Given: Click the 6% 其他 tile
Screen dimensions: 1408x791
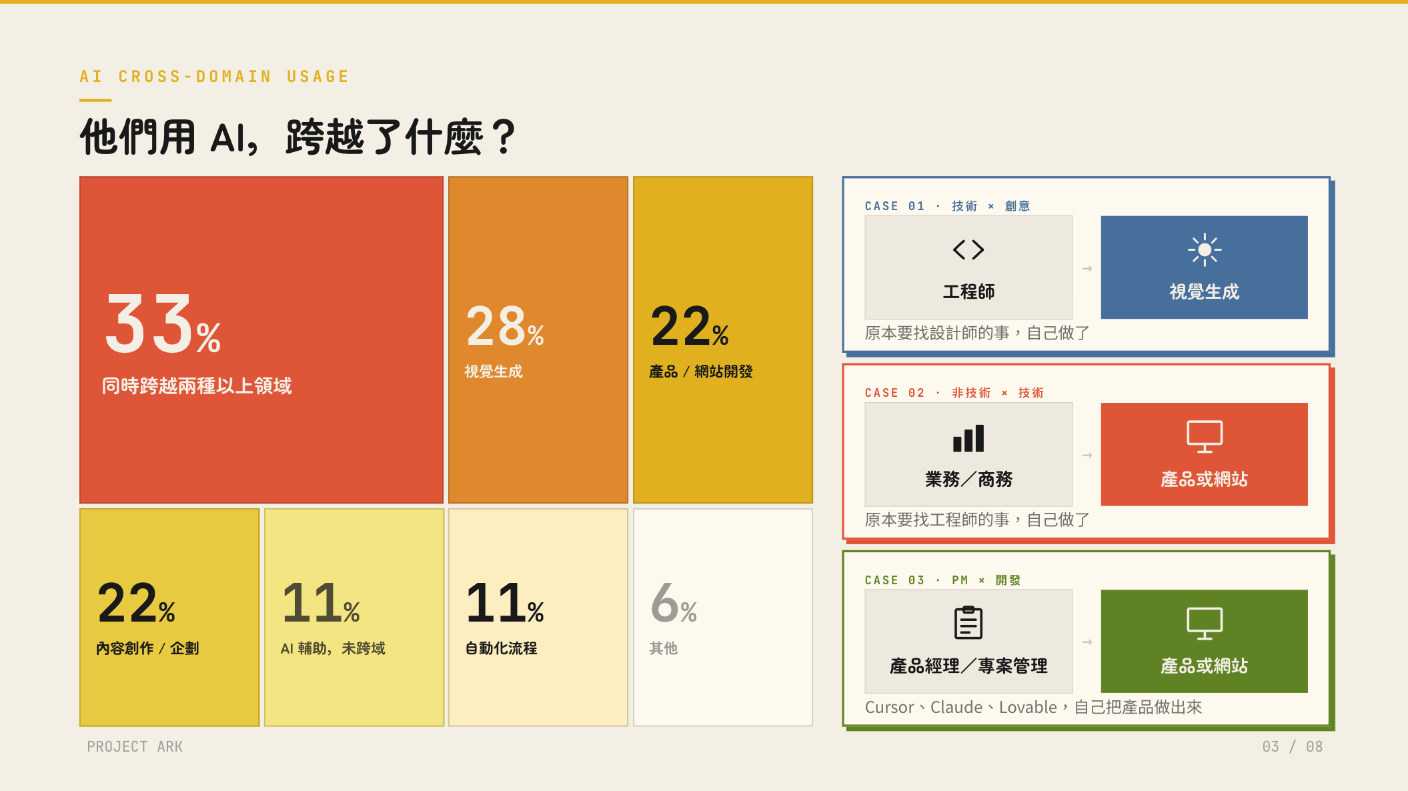Looking at the screenshot, I should 723,618.
